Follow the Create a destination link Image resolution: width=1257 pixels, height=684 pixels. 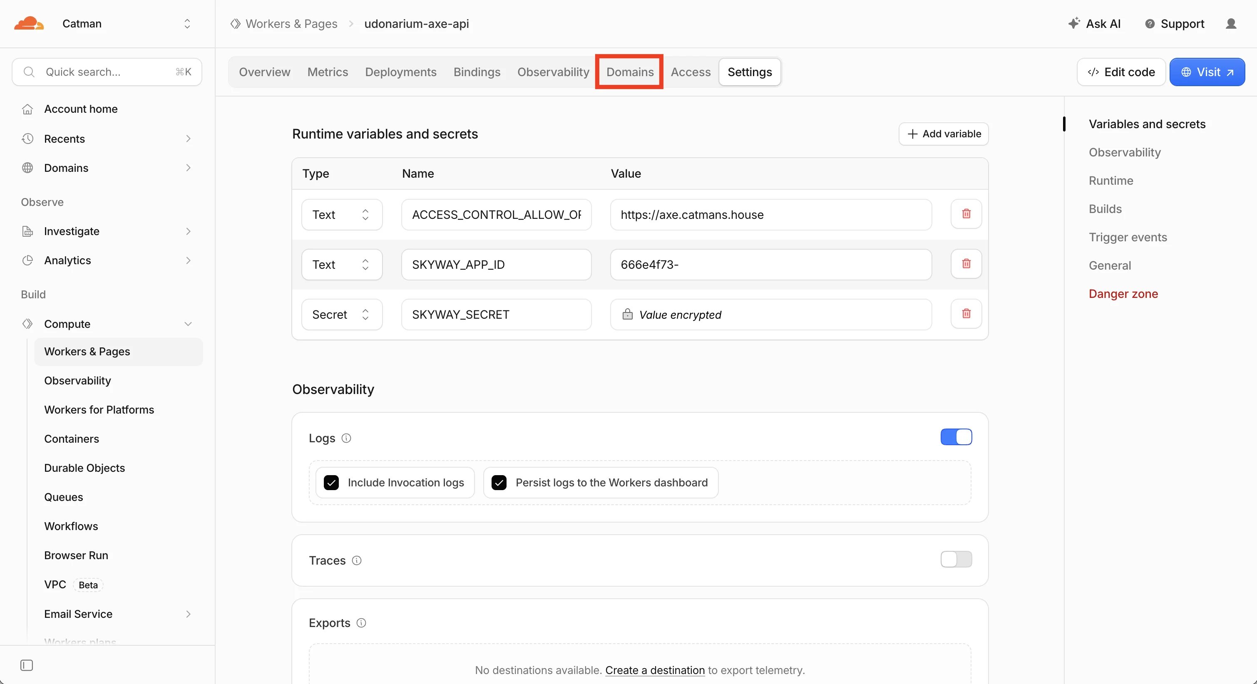coord(655,670)
